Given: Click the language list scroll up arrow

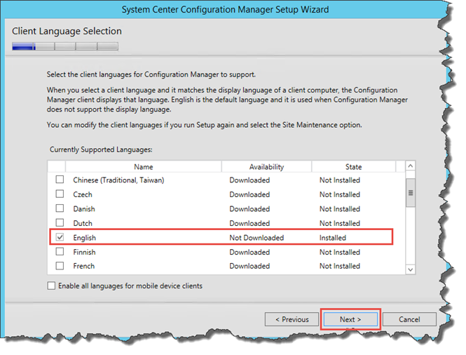Looking at the screenshot, I should (411, 166).
